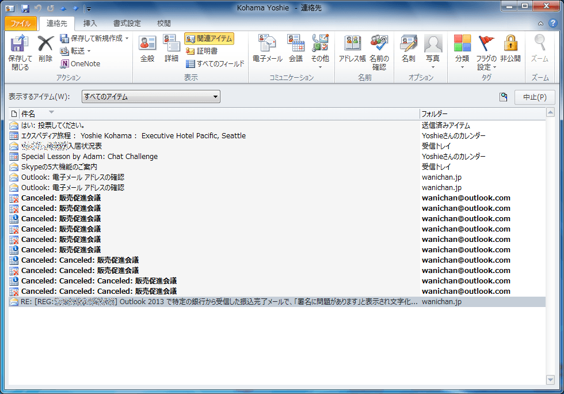
Task: Show the Details (詳細) view
Action: (172, 48)
